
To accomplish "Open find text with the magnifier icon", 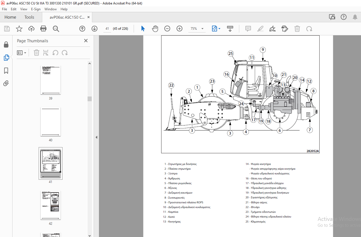I will click(56, 29).
